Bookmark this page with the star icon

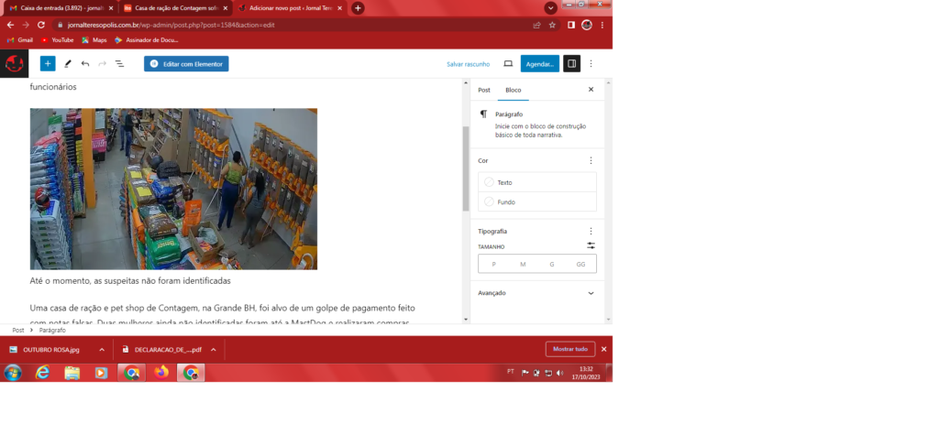click(552, 25)
